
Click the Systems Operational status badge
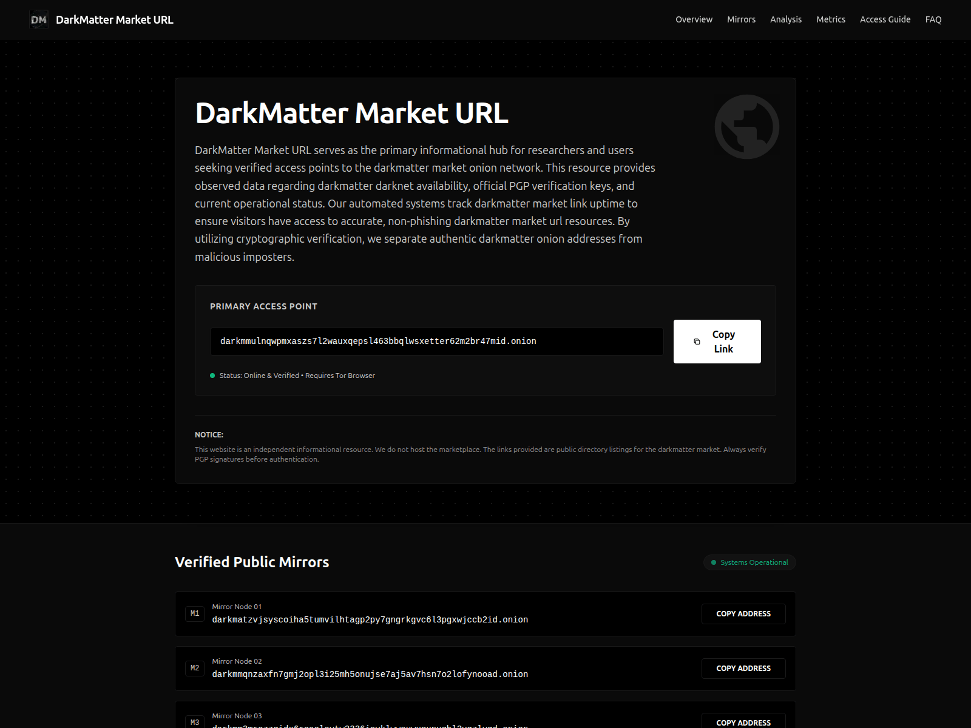tap(749, 562)
